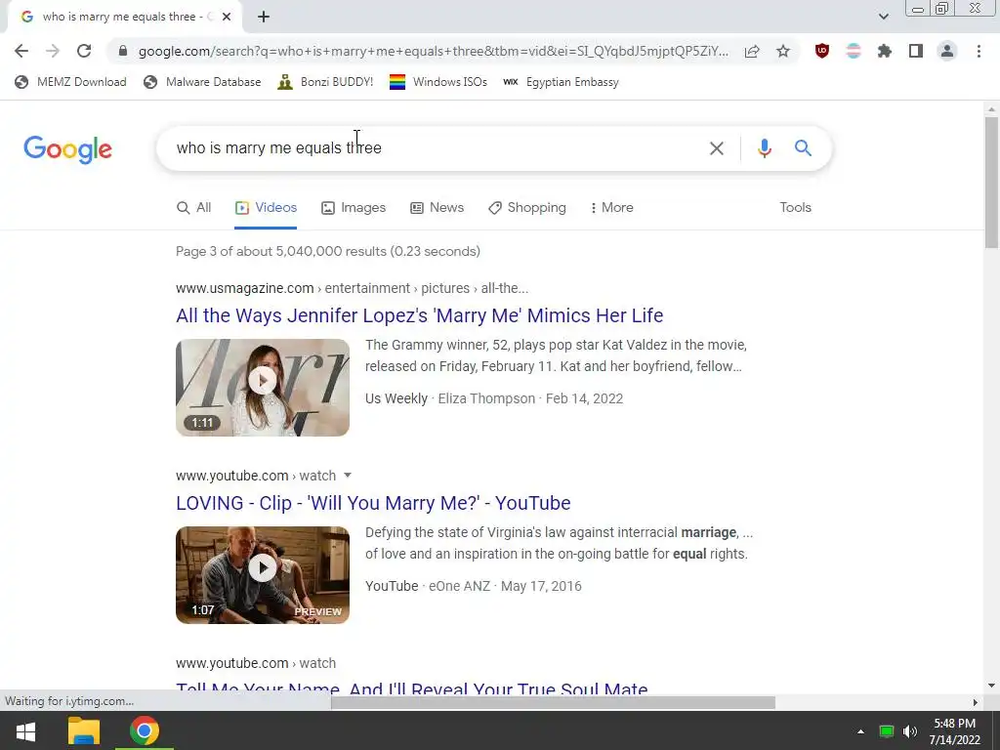Start voice search with microphone

point(764,148)
